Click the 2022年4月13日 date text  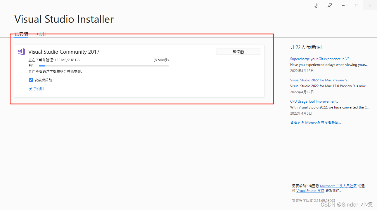pos(302,71)
